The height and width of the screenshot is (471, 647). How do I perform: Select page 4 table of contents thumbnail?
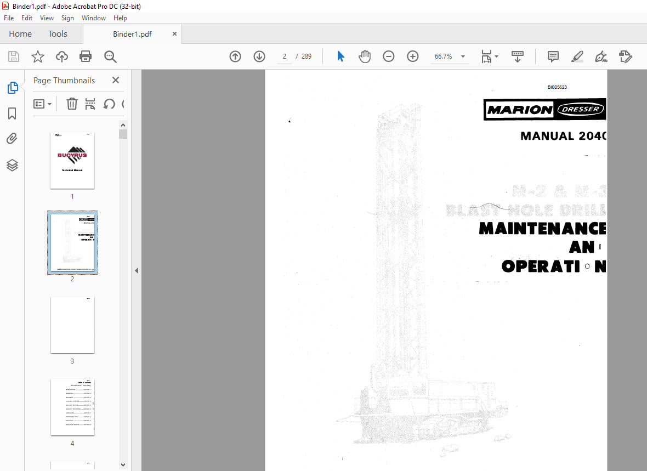tap(72, 407)
